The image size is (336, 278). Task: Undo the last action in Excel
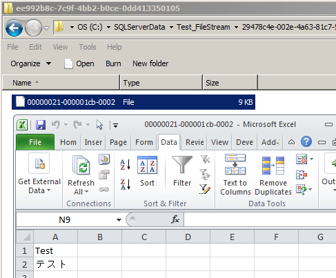(56, 125)
